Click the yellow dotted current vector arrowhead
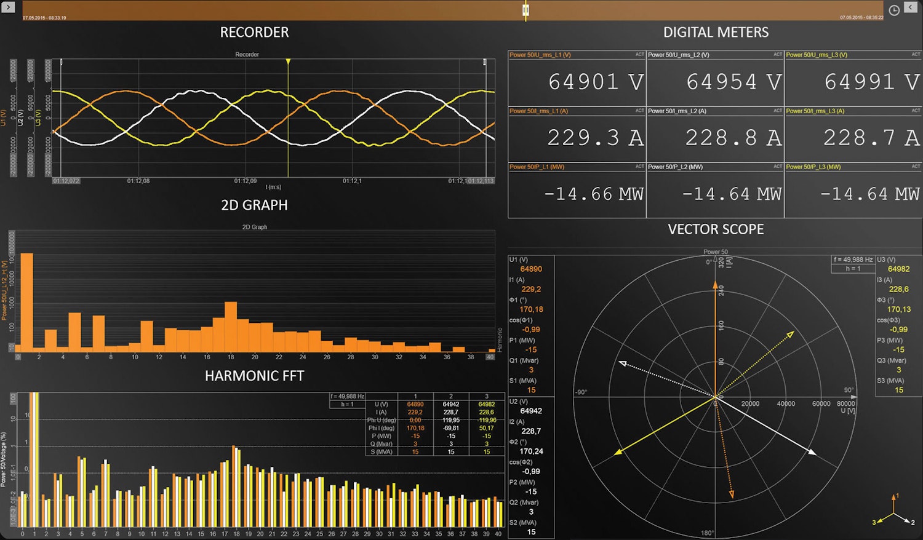 (791, 335)
